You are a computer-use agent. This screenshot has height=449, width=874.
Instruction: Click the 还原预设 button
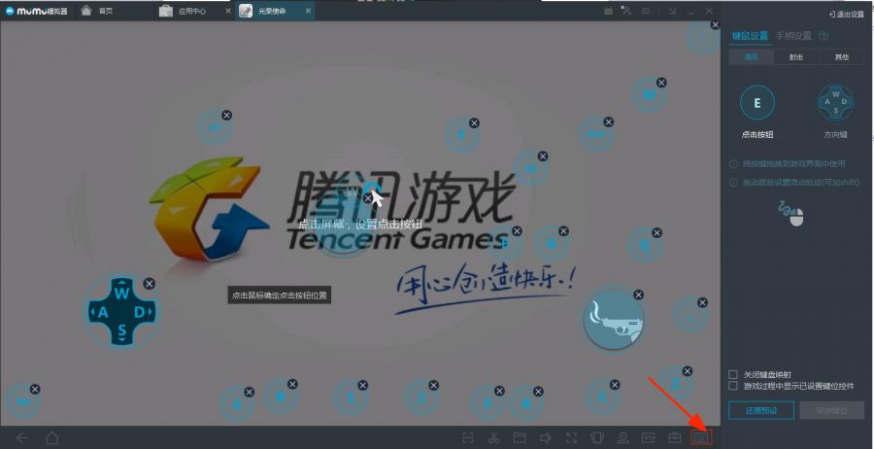[761, 410]
